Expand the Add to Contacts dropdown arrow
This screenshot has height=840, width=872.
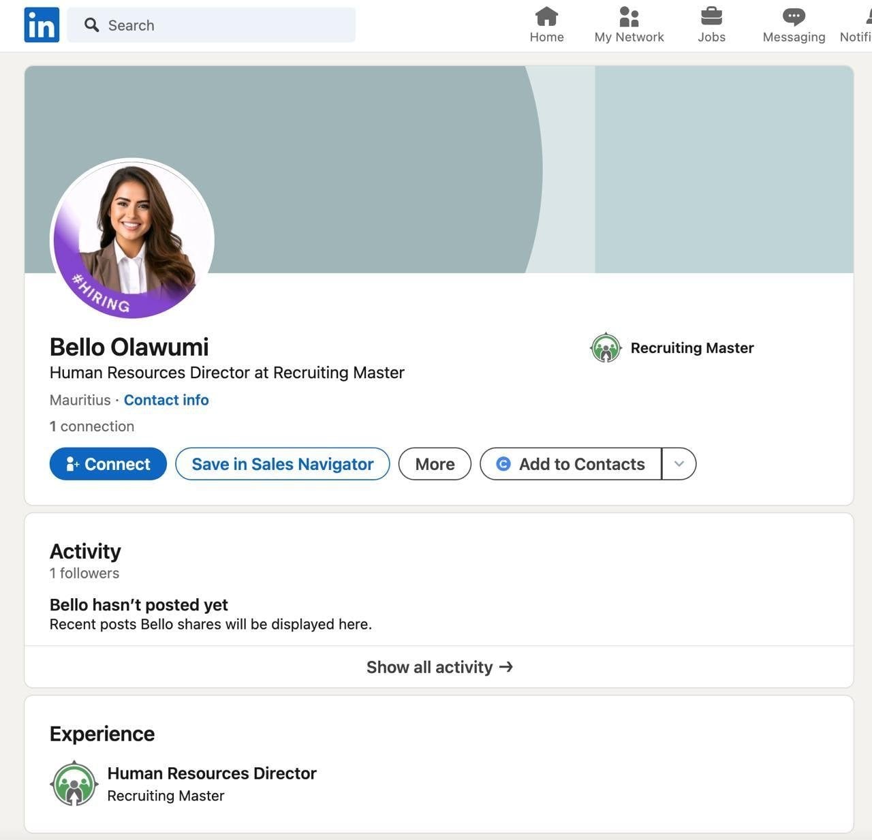pos(679,464)
